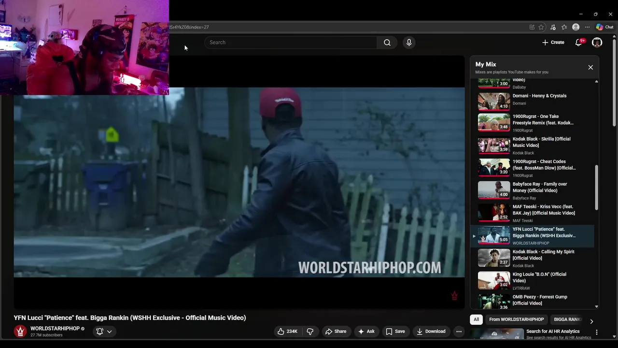Download the current video
Screen dimensions: 618x348
click(x=431, y=332)
